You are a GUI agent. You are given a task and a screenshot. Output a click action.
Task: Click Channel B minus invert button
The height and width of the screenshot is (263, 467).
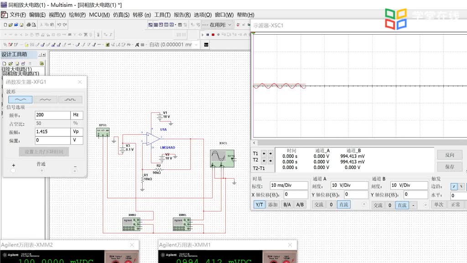(x=413, y=205)
